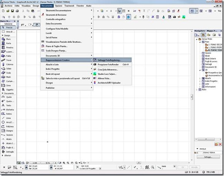224x176 pixels.
Task: Open the Book di Layout submenu
Action: point(67,74)
